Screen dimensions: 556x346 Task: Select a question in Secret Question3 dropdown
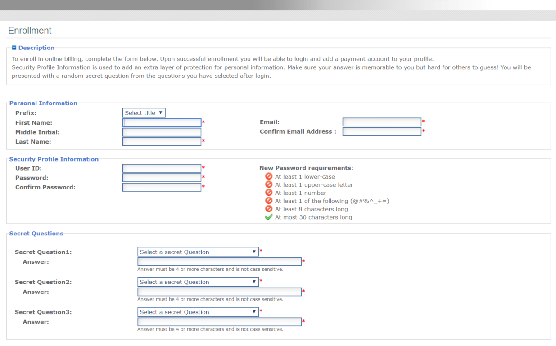coord(198,312)
